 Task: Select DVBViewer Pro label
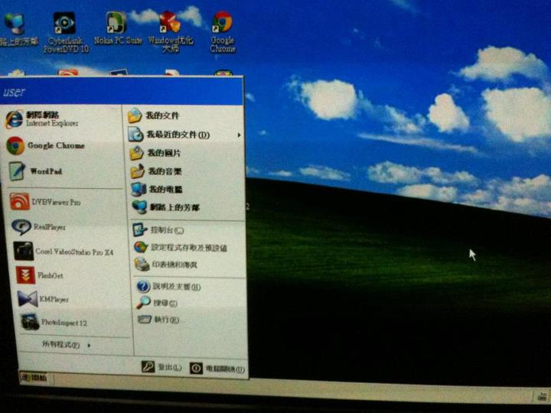click(56, 202)
